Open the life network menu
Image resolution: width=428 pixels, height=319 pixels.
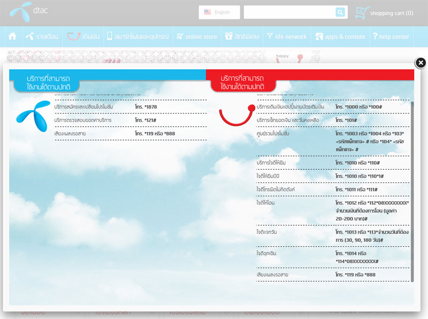[x=287, y=36]
